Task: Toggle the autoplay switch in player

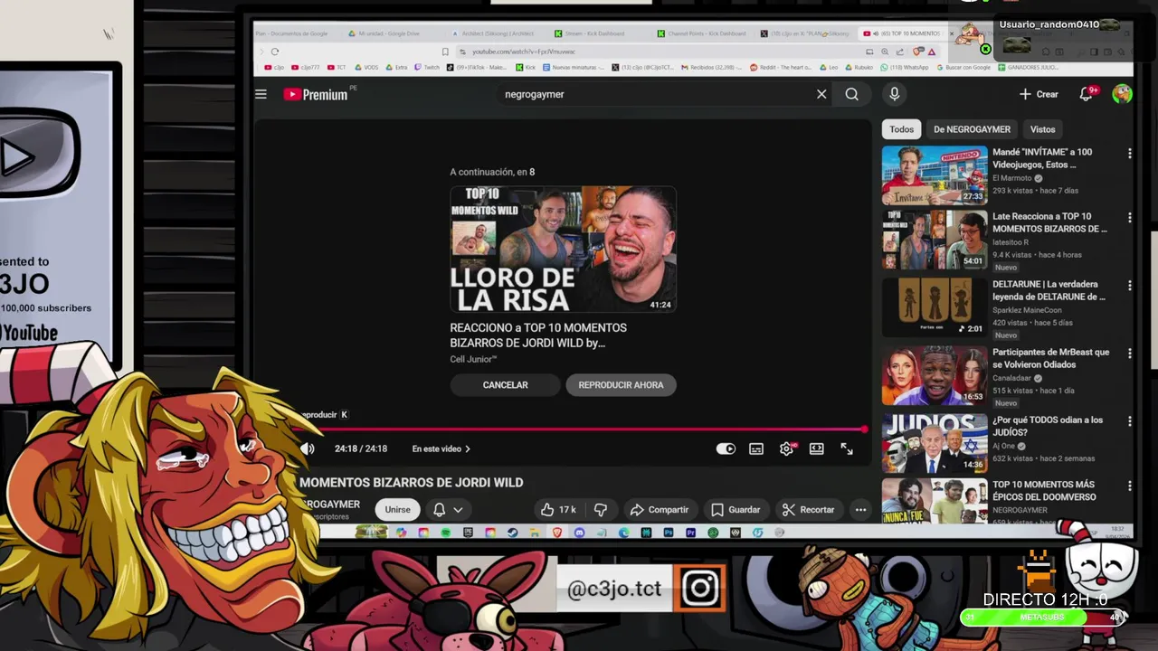Action: (726, 448)
